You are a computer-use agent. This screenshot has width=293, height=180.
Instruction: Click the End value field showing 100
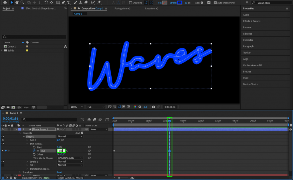(x=61, y=151)
